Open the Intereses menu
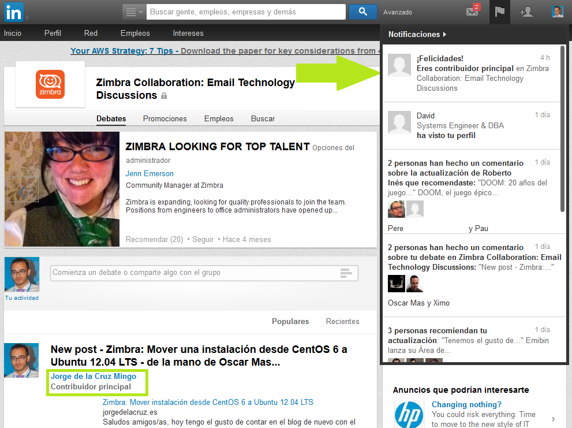 pos(188,34)
